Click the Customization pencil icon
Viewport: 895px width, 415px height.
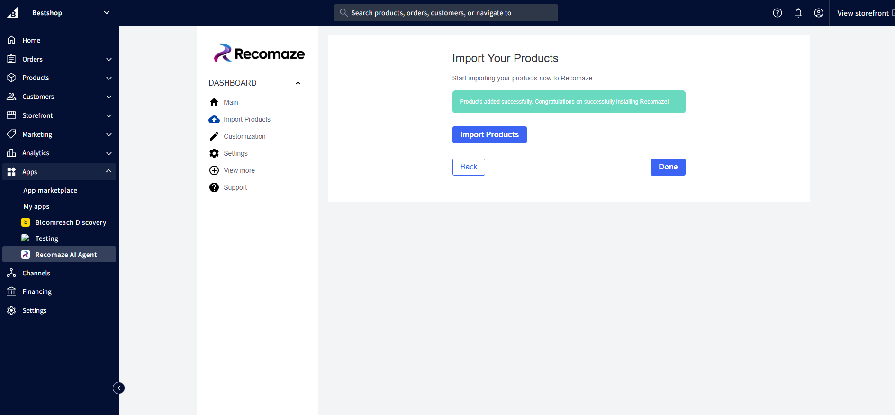(214, 136)
